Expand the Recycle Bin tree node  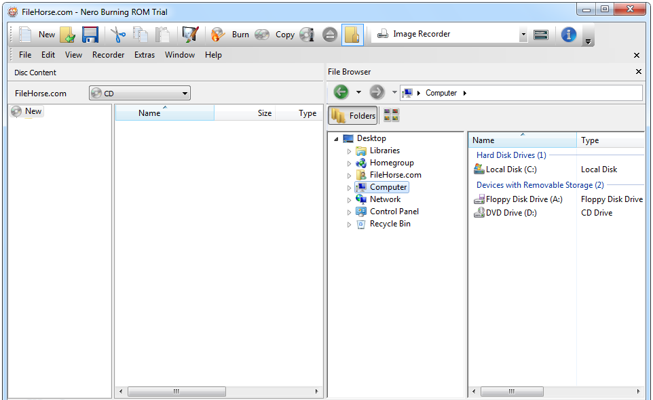click(349, 224)
